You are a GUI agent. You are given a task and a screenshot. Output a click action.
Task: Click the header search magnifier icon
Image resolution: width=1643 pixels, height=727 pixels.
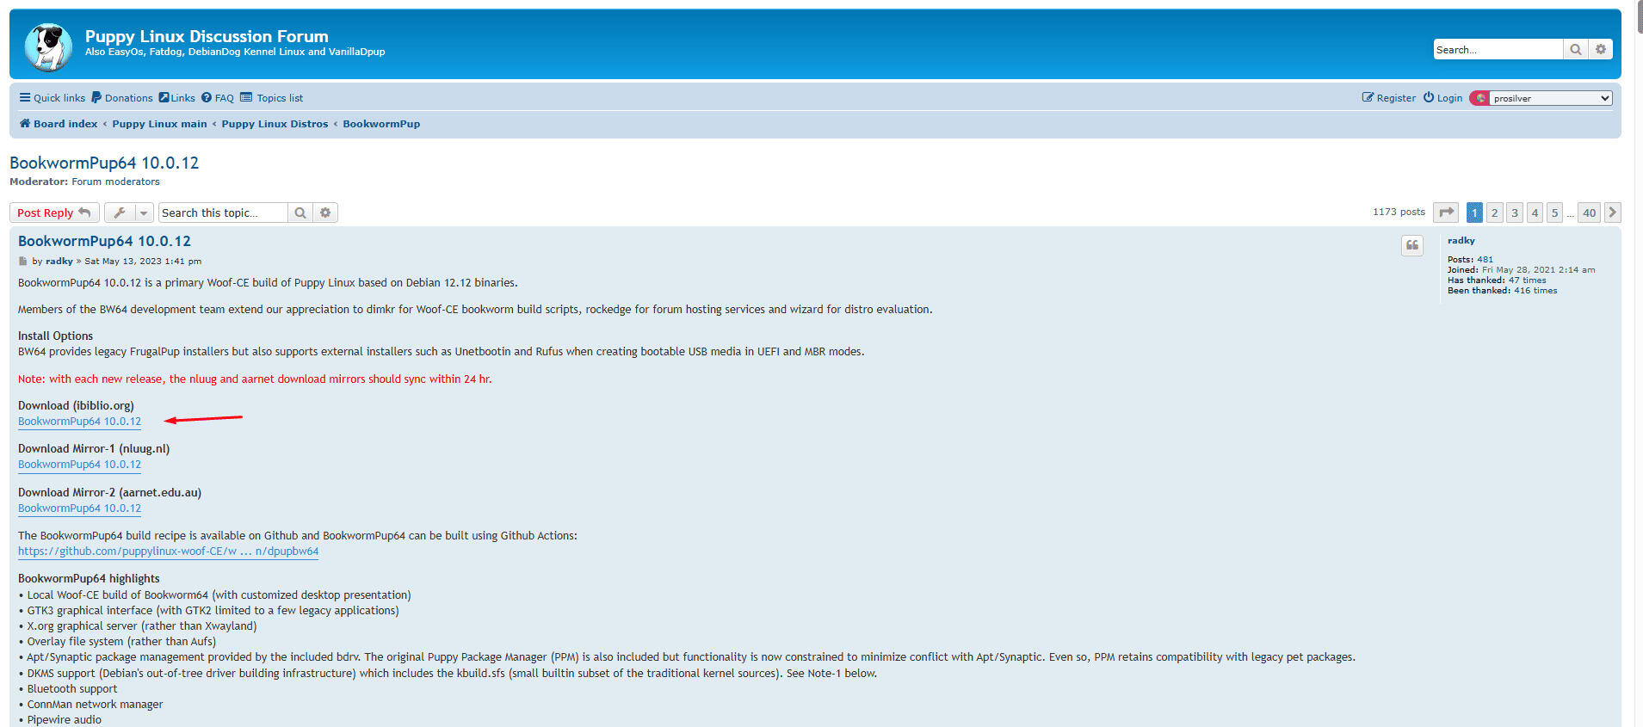tap(1575, 50)
